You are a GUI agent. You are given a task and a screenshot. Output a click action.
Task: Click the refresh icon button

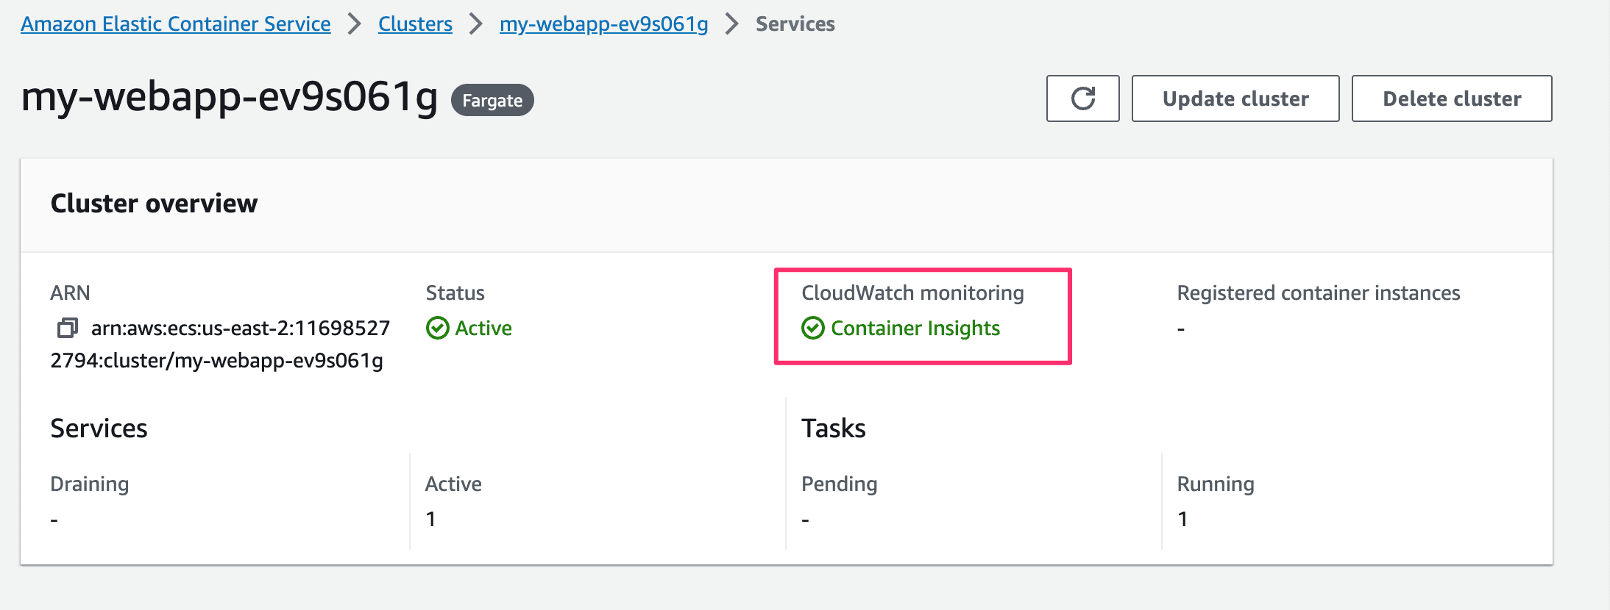1082,98
